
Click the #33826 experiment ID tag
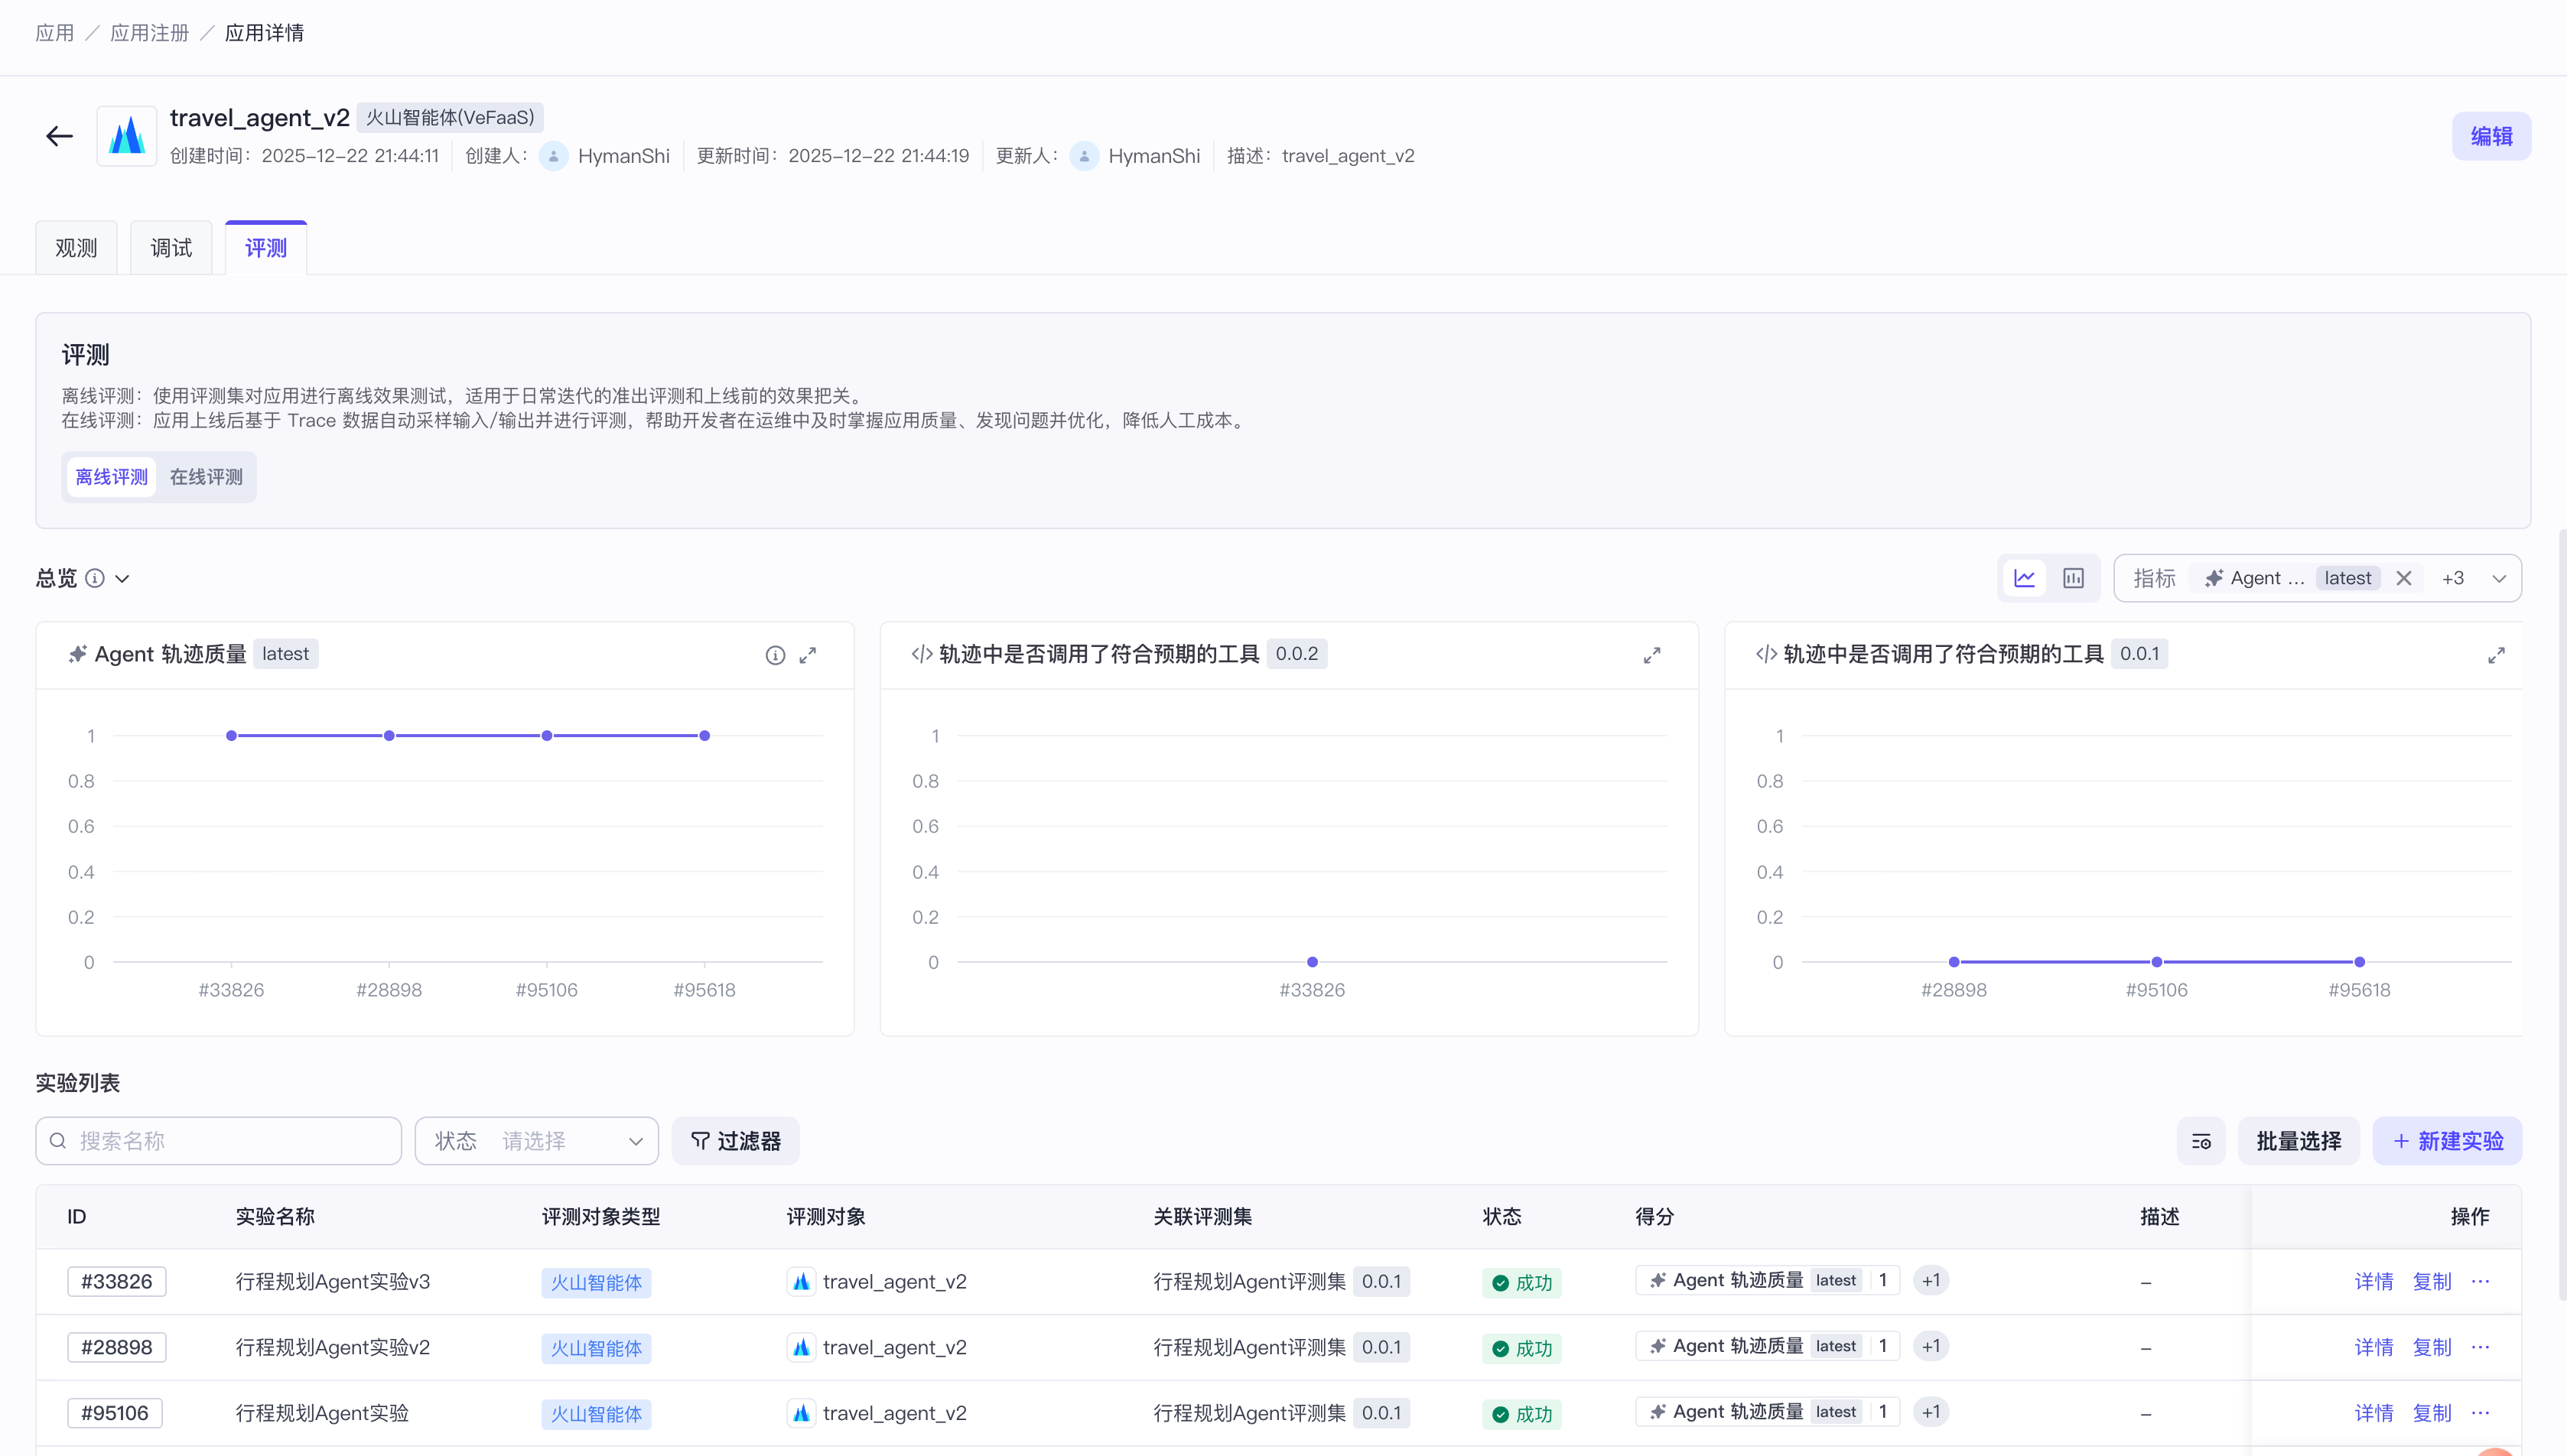coord(117,1281)
